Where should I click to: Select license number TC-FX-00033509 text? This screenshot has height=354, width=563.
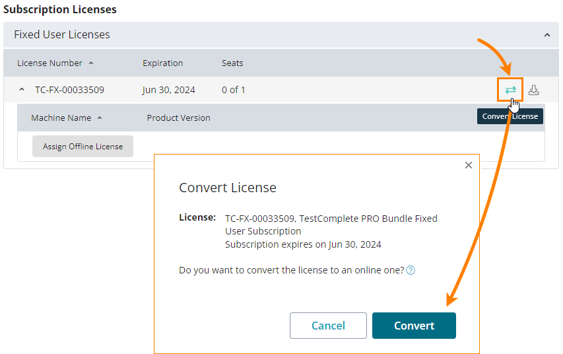tap(69, 90)
